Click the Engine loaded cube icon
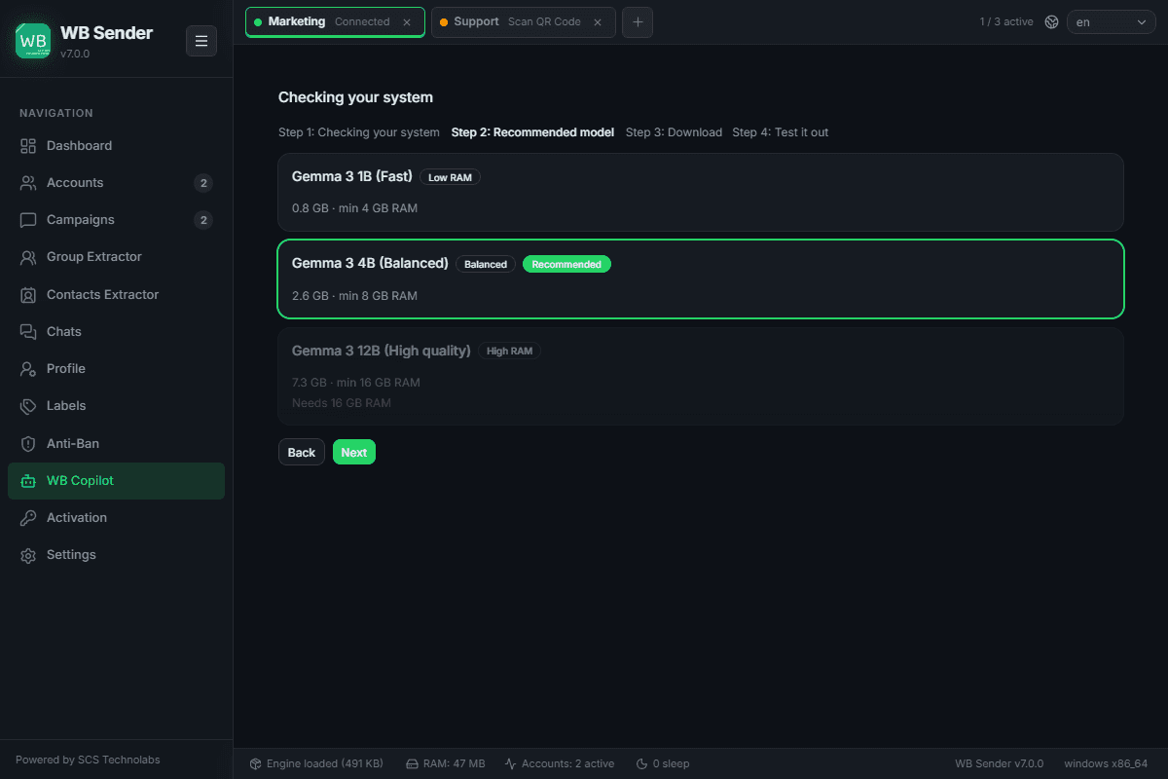 pos(256,763)
